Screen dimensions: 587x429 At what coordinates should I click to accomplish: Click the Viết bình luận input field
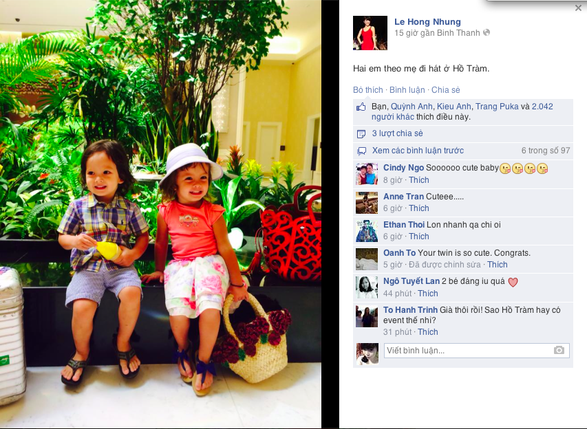point(477,351)
